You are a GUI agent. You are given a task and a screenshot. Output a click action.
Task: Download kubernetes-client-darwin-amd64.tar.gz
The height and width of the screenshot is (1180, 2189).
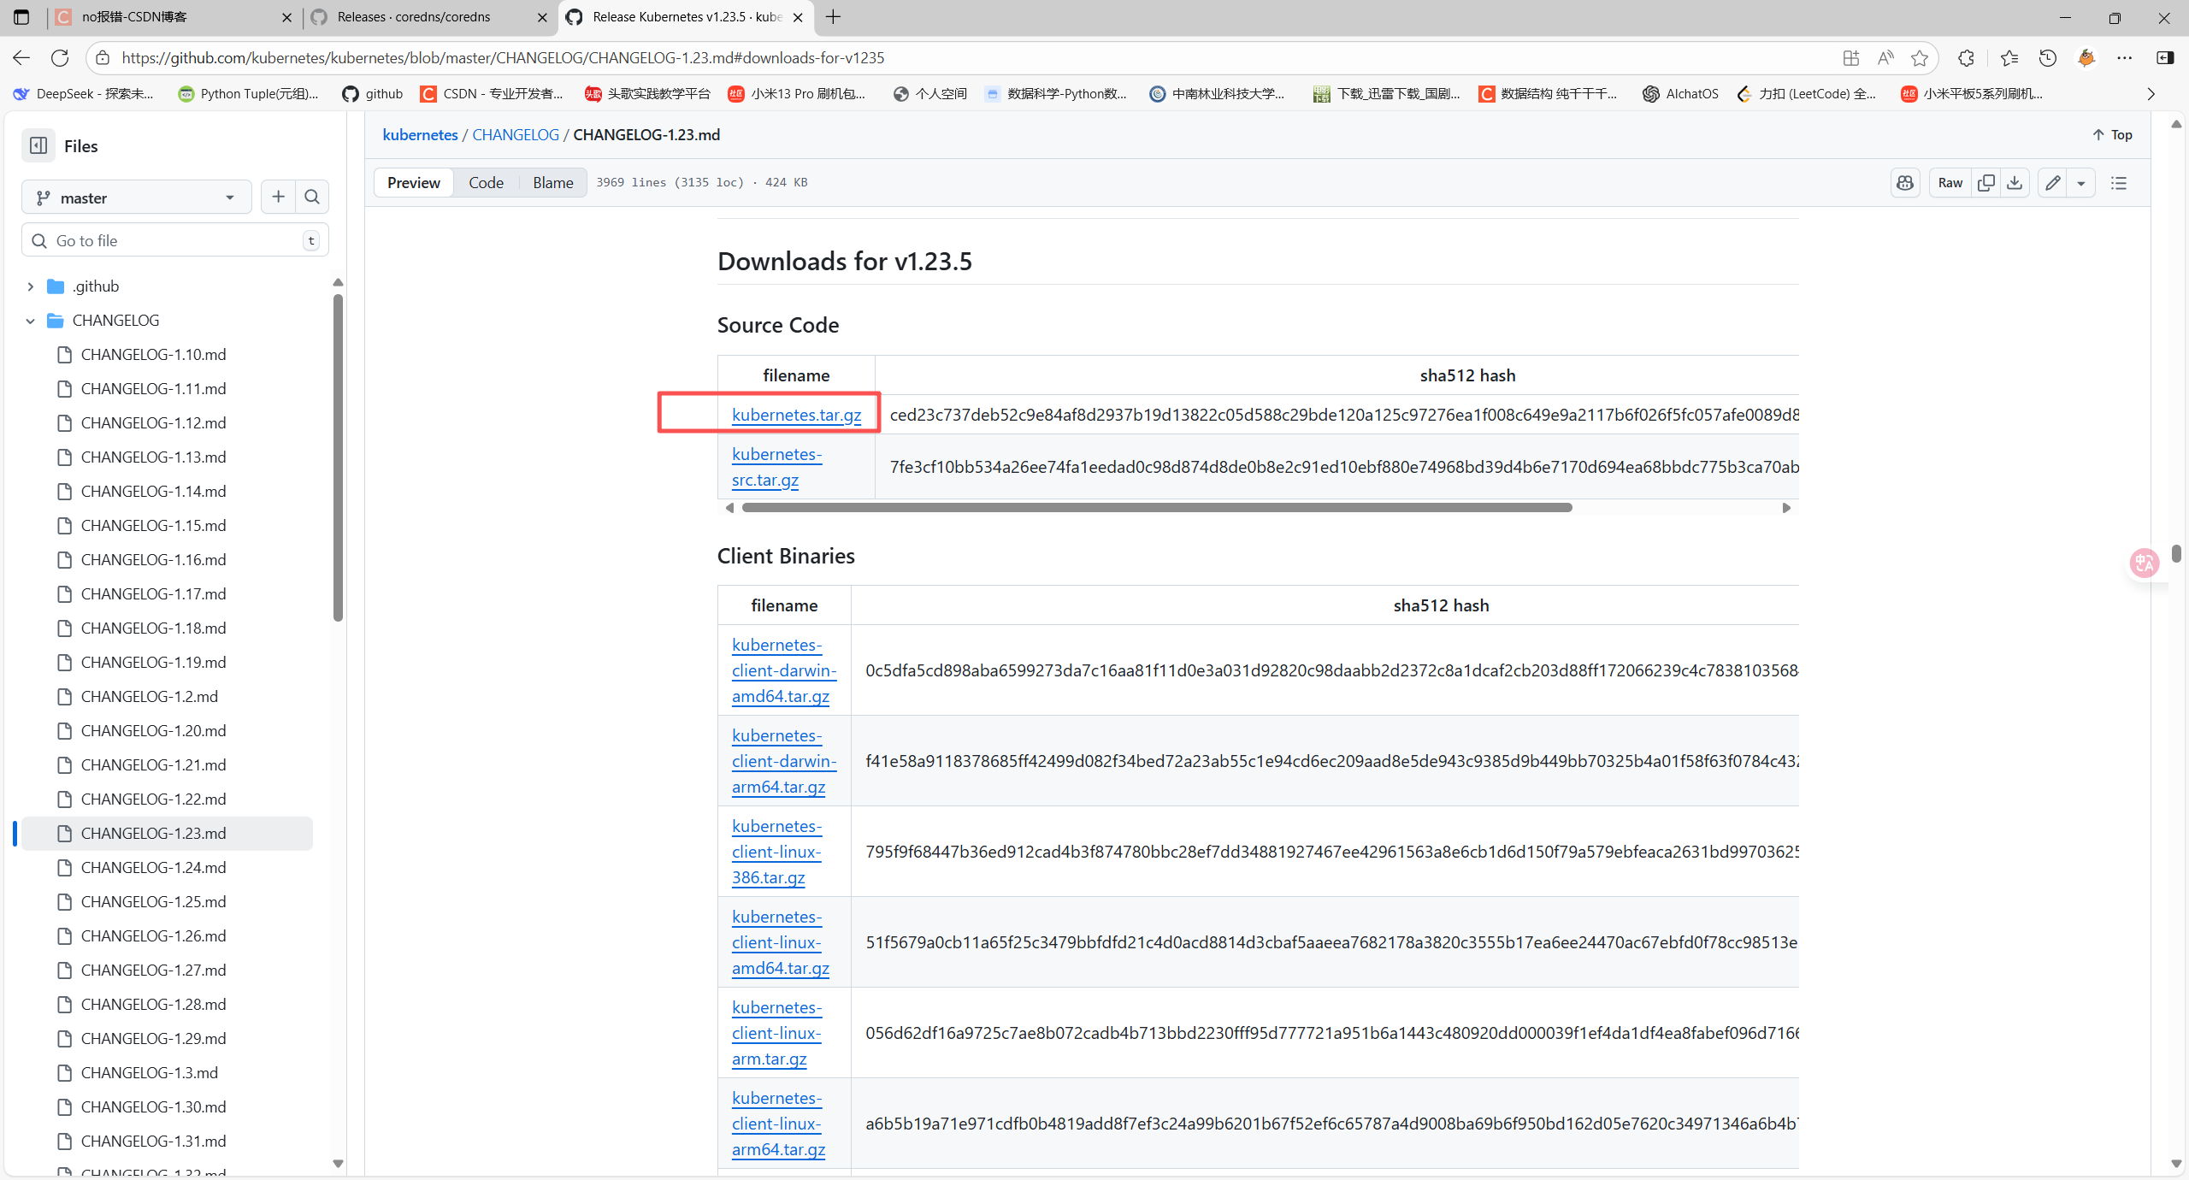(x=783, y=670)
